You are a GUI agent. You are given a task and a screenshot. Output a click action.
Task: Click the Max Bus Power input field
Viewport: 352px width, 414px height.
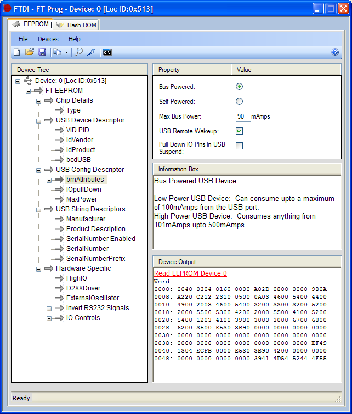[x=243, y=116]
